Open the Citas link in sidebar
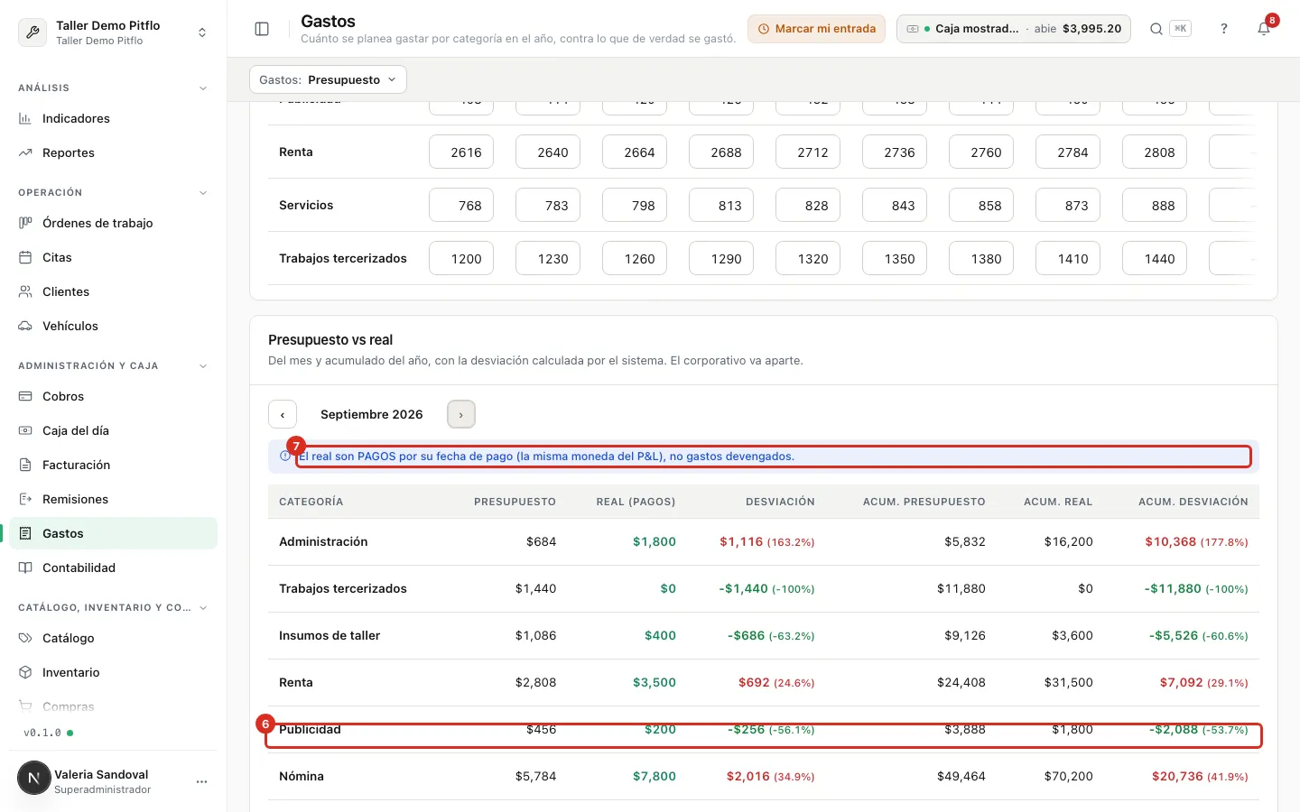The width and height of the screenshot is (1300, 812). (x=114, y=257)
